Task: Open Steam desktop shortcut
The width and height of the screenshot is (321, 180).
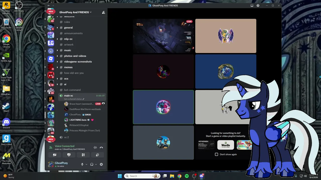Action: pyautogui.click(x=6, y=107)
